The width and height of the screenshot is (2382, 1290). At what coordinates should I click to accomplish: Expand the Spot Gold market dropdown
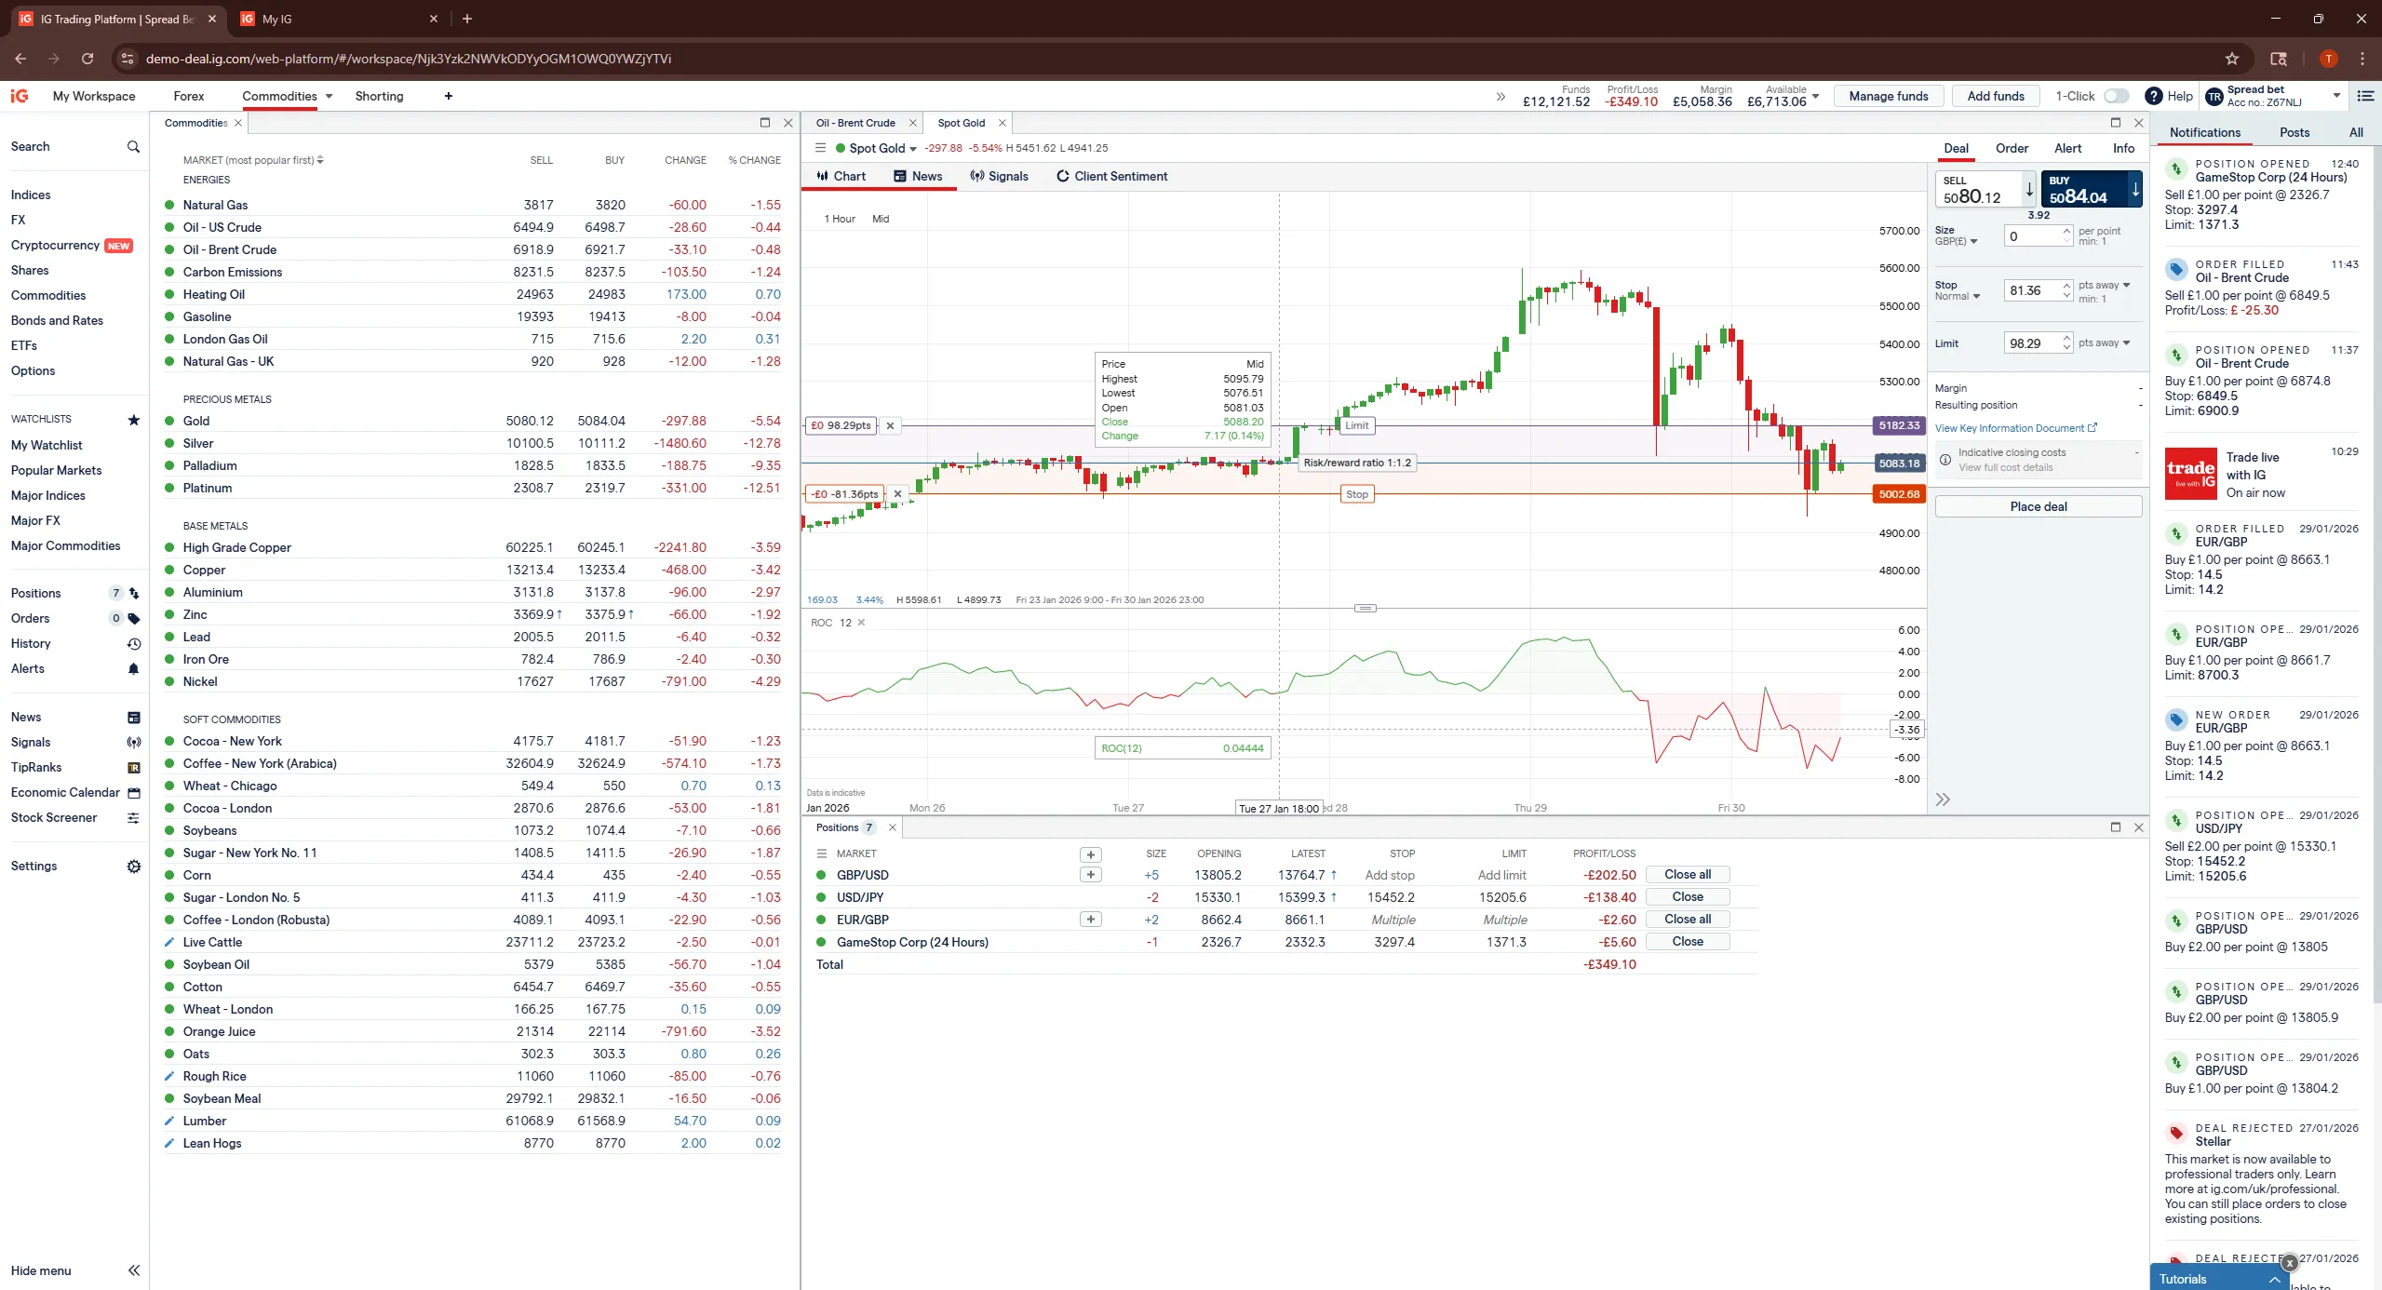(912, 149)
